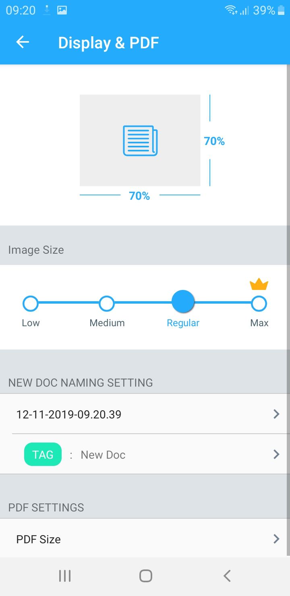
Task: Select the Regular image size knob
Action: click(x=183, y=302)
